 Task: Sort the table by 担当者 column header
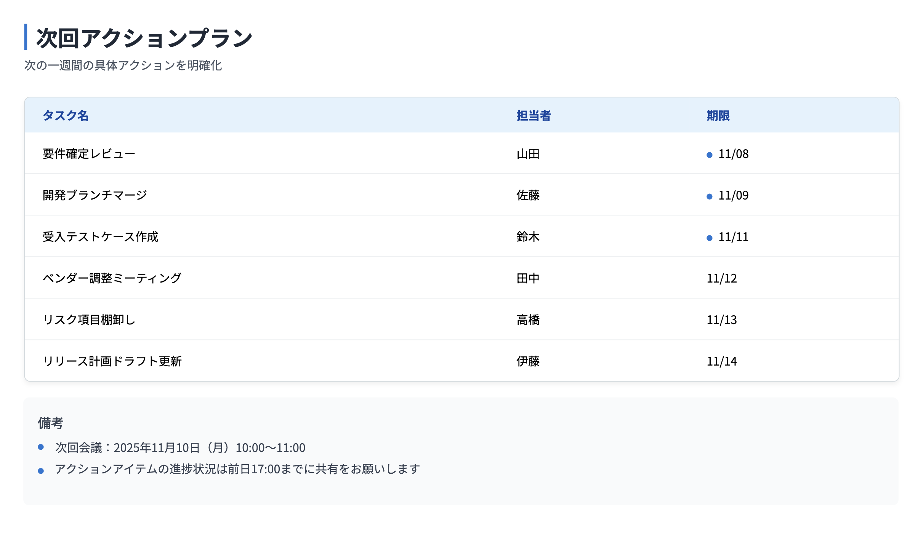[x=534, y=116]
